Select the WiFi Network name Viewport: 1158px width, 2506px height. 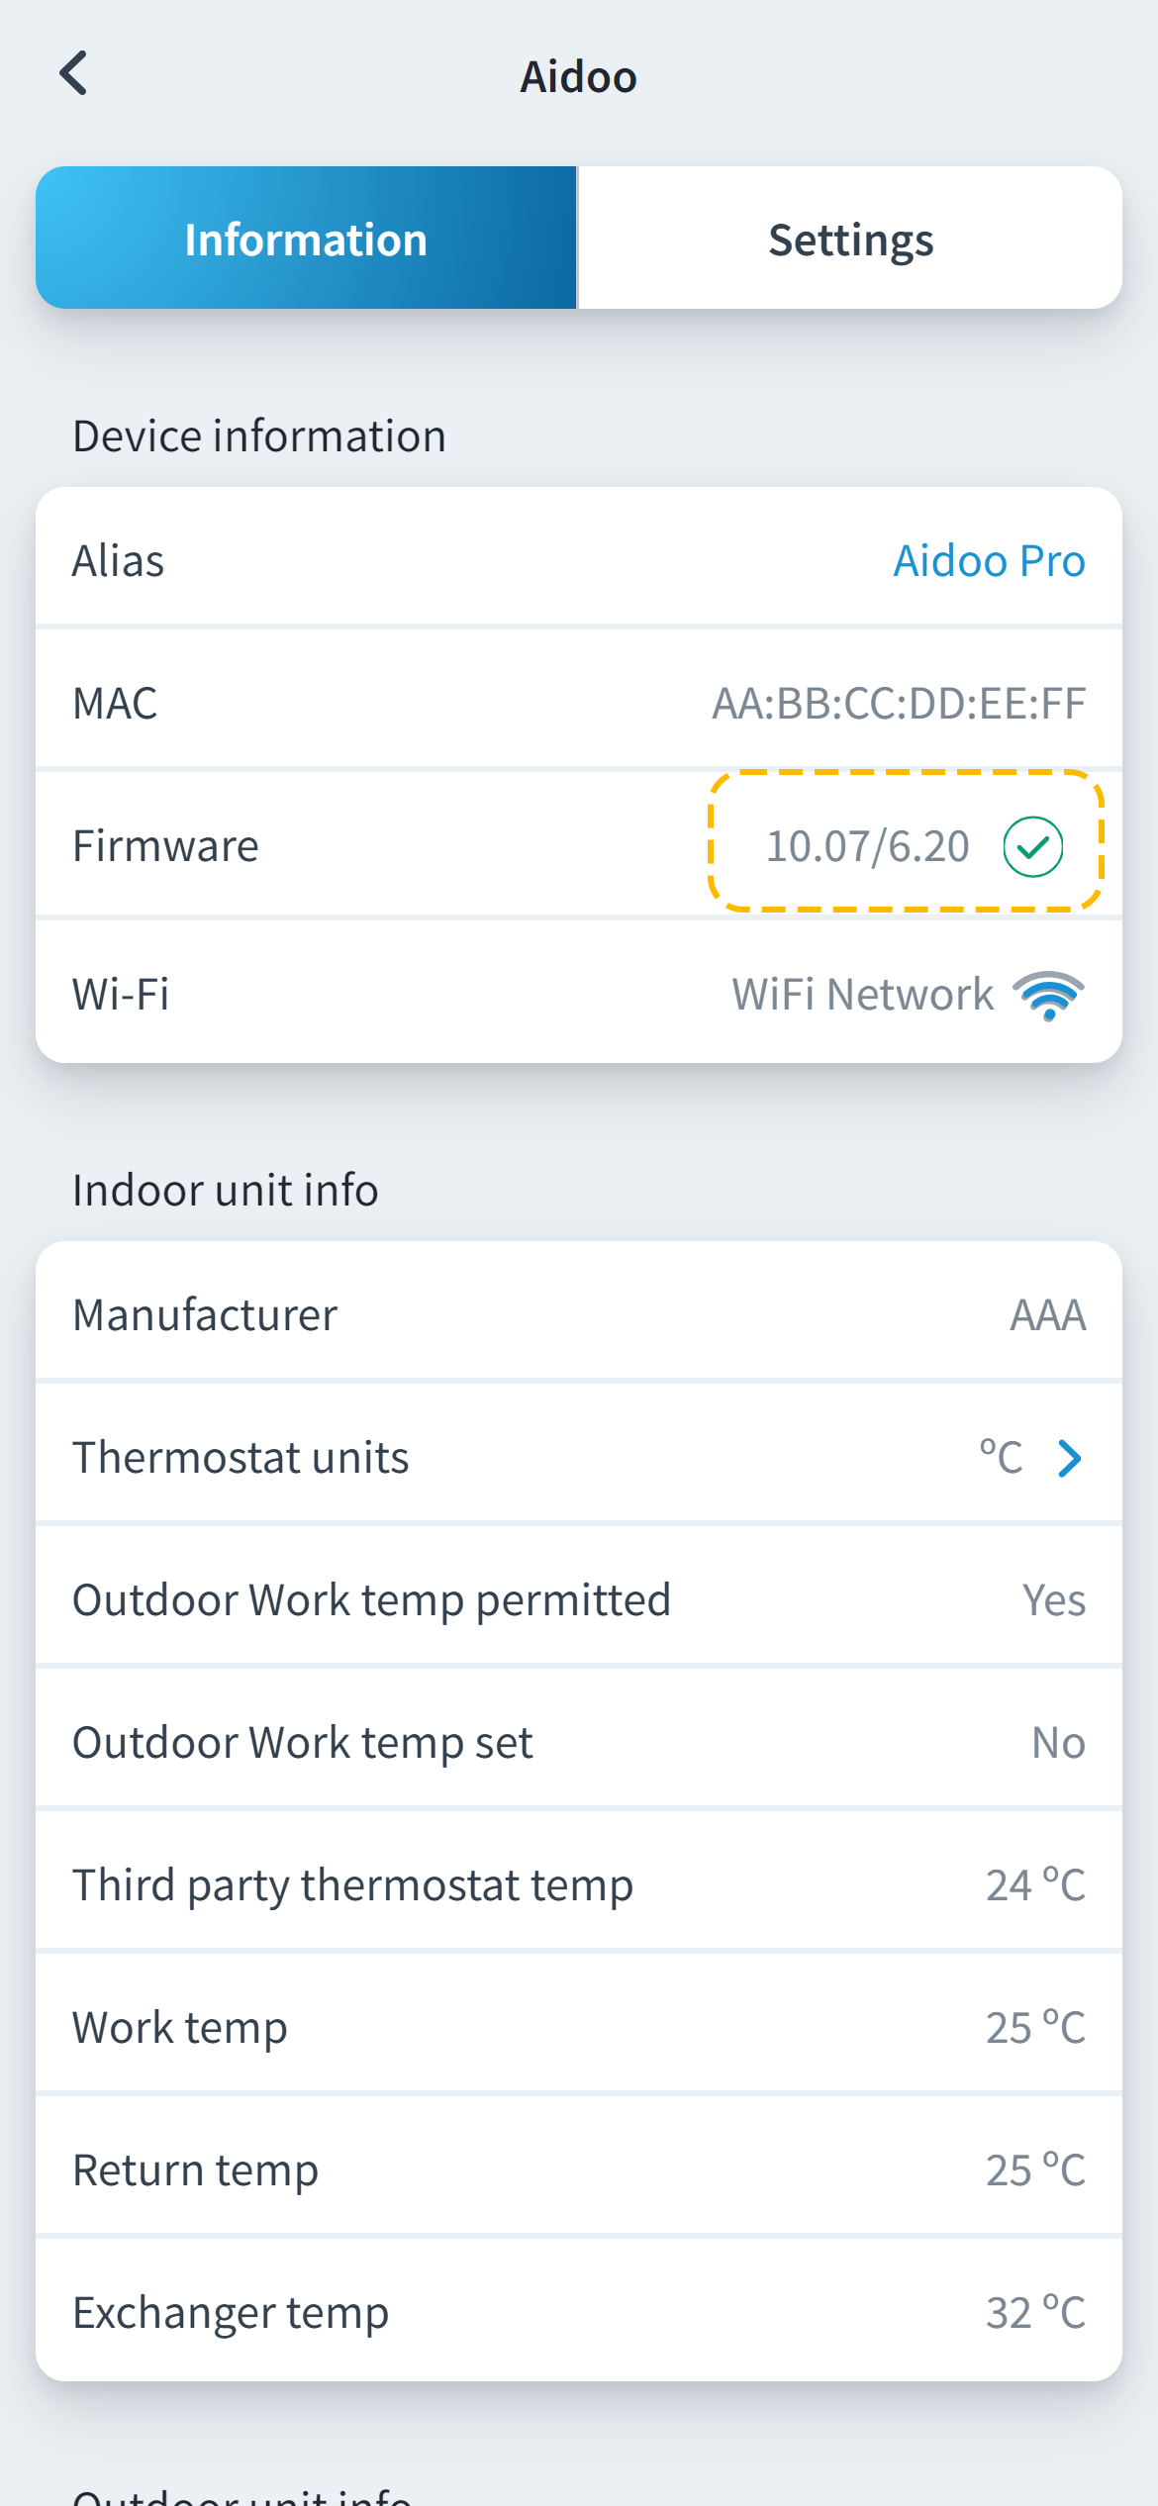click(x=862, y=995)
